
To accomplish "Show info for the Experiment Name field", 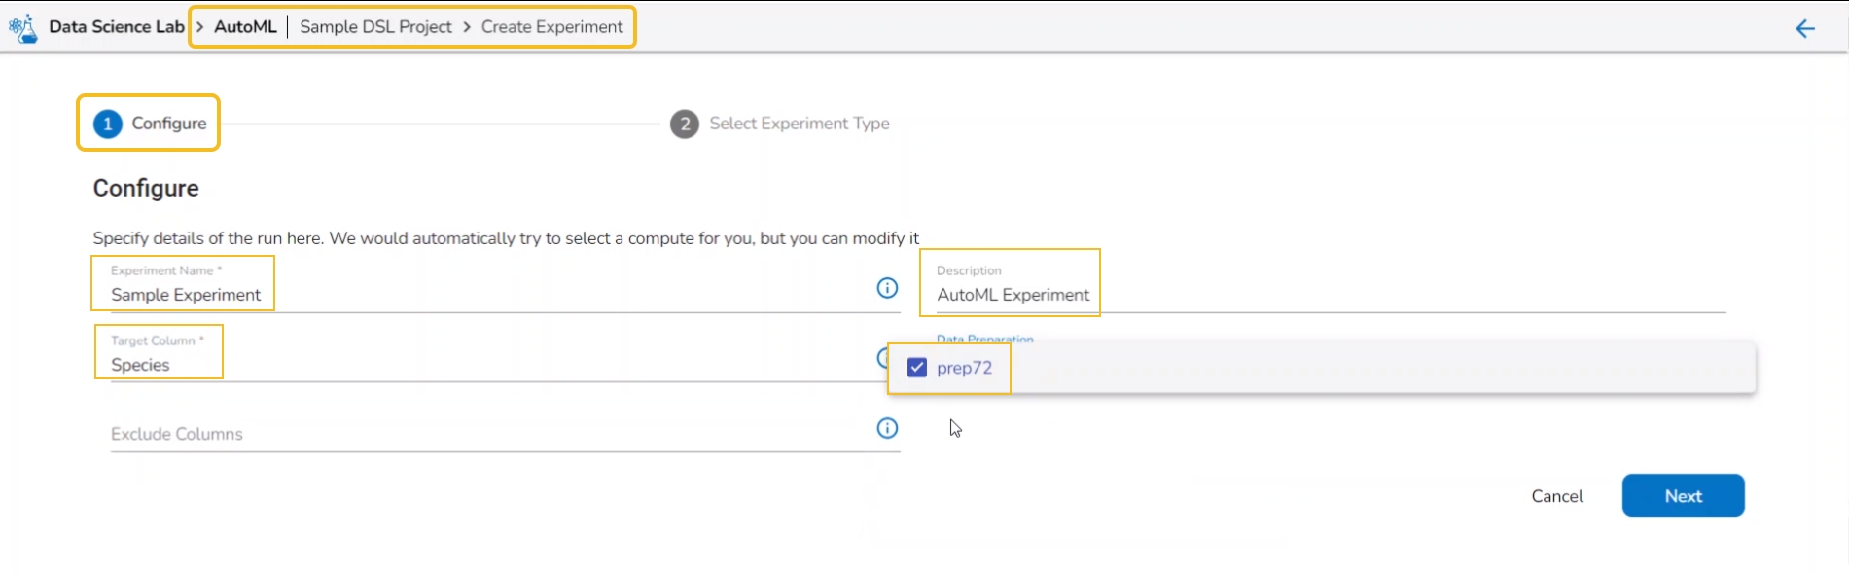I will [887, 288].
